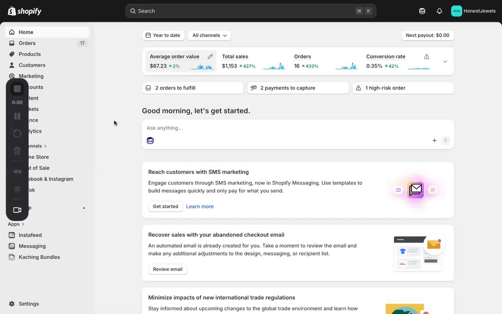Click the Shopify logo
502x314 pixels.
click(25, 11)
